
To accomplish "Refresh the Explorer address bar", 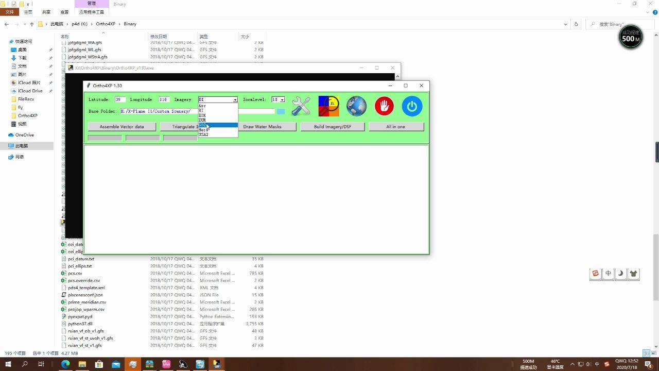I will pos(576,24).
